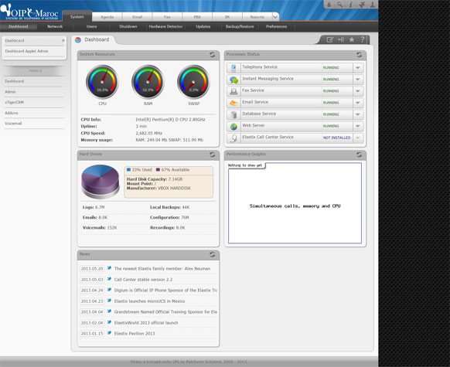The image size is (450, 367).
Task: Open help with the question mark icon
Action: [x=363, y=39]
